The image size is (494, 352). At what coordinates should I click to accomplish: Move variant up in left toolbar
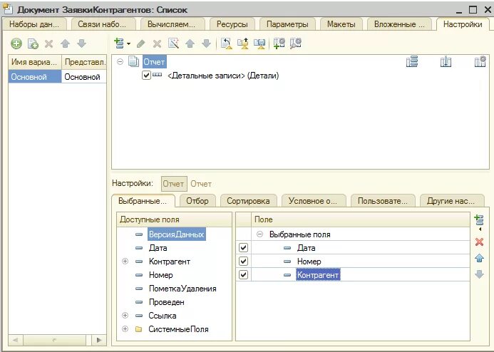pyautogui.click(x=65, y=43)
